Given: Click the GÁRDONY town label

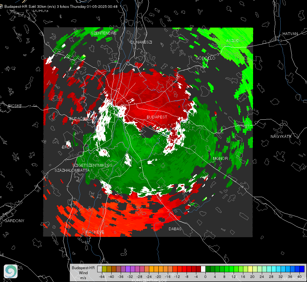Looking at the screenshot, I should [x=14, y=221].
